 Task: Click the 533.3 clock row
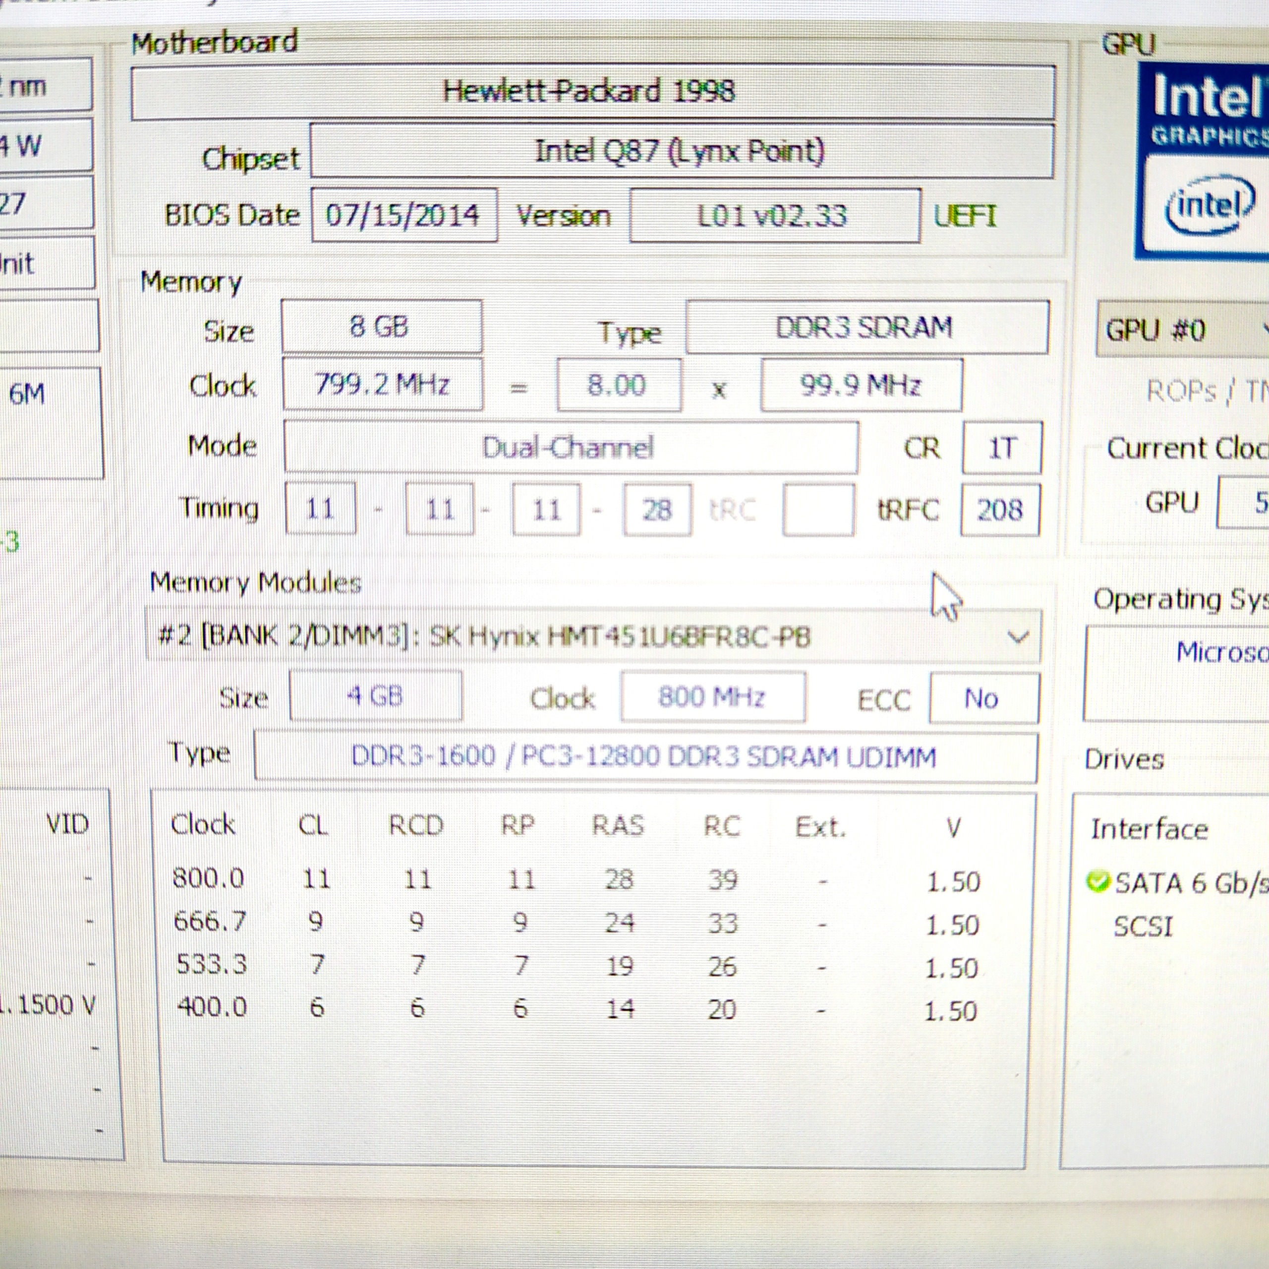(x=577, y=966)
